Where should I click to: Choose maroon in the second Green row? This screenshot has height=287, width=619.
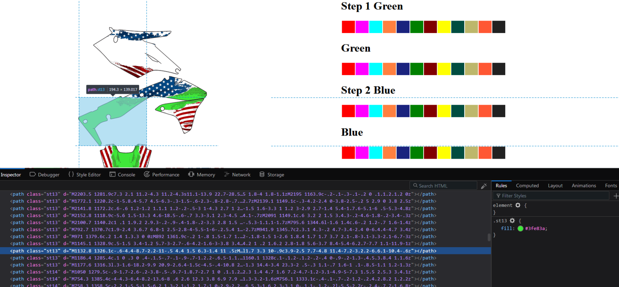[430, 69]
